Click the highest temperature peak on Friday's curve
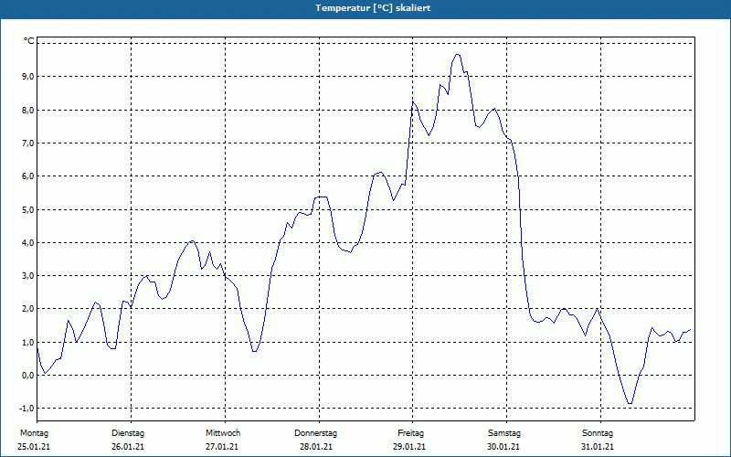 click(458, 55)
